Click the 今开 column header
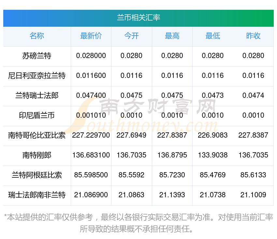Image resolution: width=277 pixels, height=239 pixels. (x=131, y=36)
